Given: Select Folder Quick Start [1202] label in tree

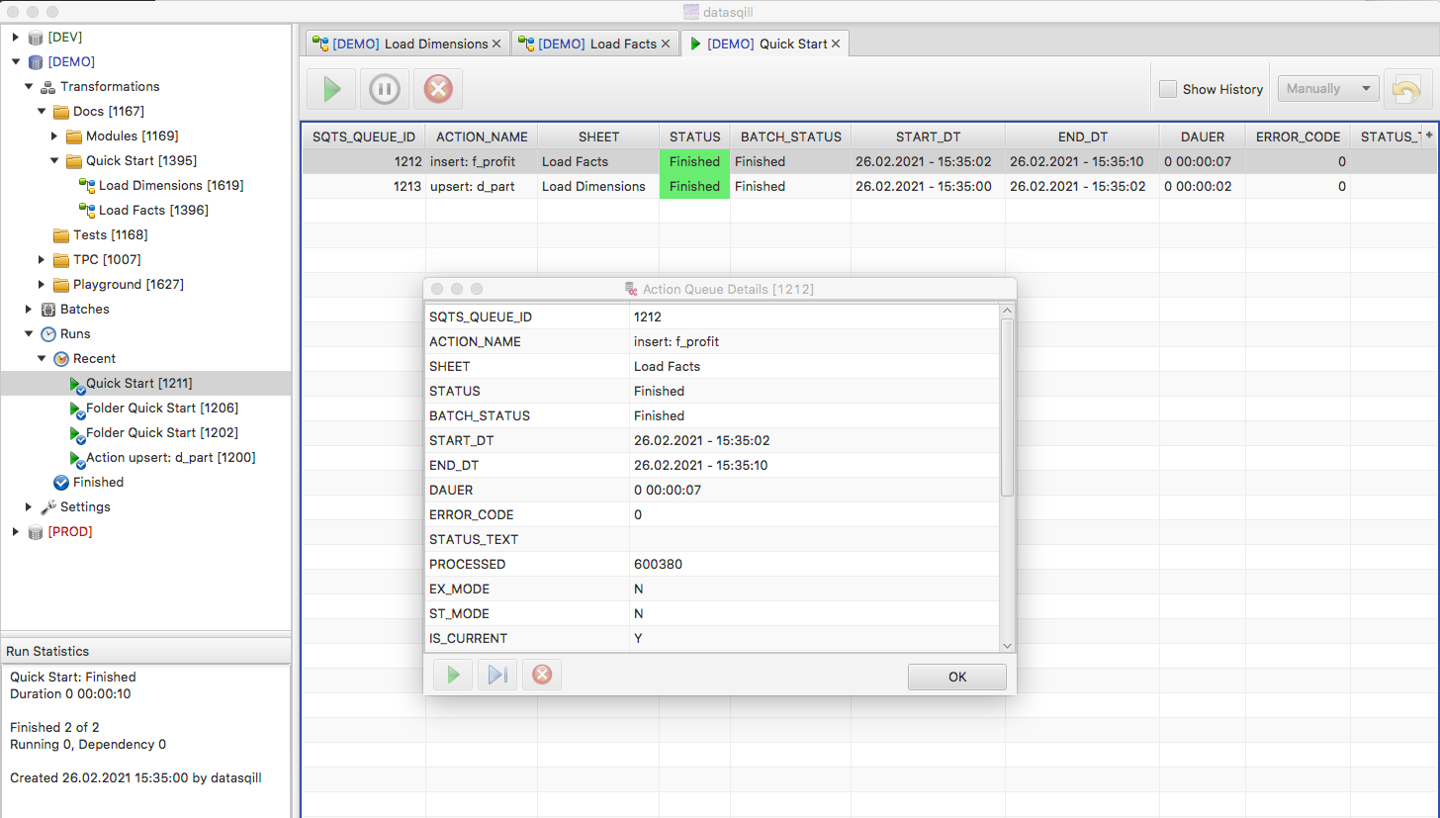Looking at the screenshot, I should point(162,432).
